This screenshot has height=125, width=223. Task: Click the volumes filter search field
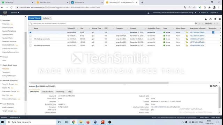pos(111,23)
